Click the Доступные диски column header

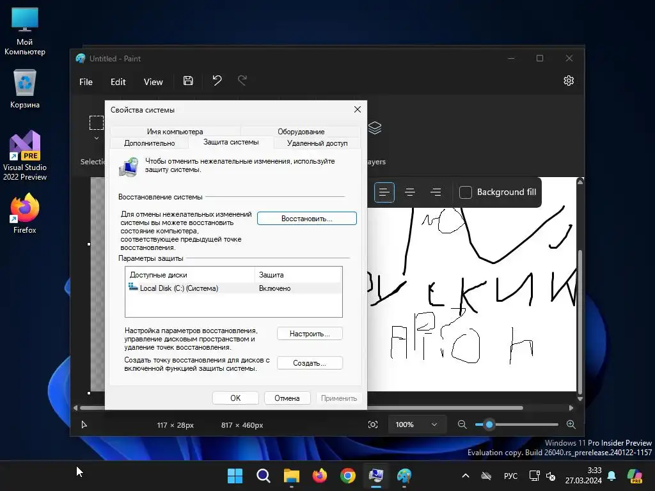190,275
